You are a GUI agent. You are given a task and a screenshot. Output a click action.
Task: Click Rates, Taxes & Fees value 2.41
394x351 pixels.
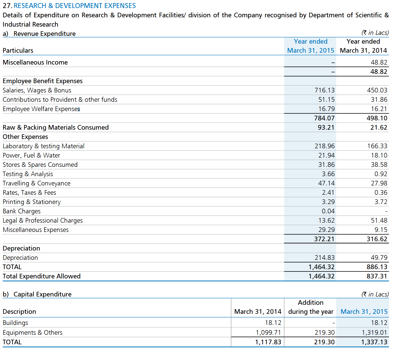pos(328,192)
